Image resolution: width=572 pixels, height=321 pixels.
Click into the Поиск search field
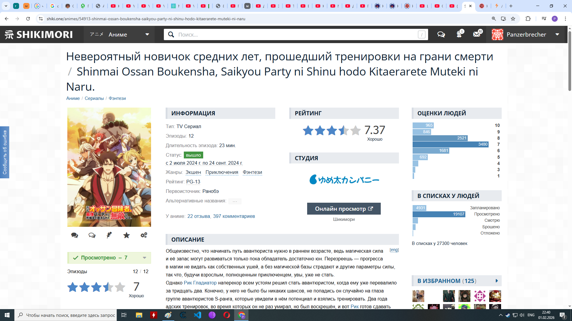tap(295, 34)
